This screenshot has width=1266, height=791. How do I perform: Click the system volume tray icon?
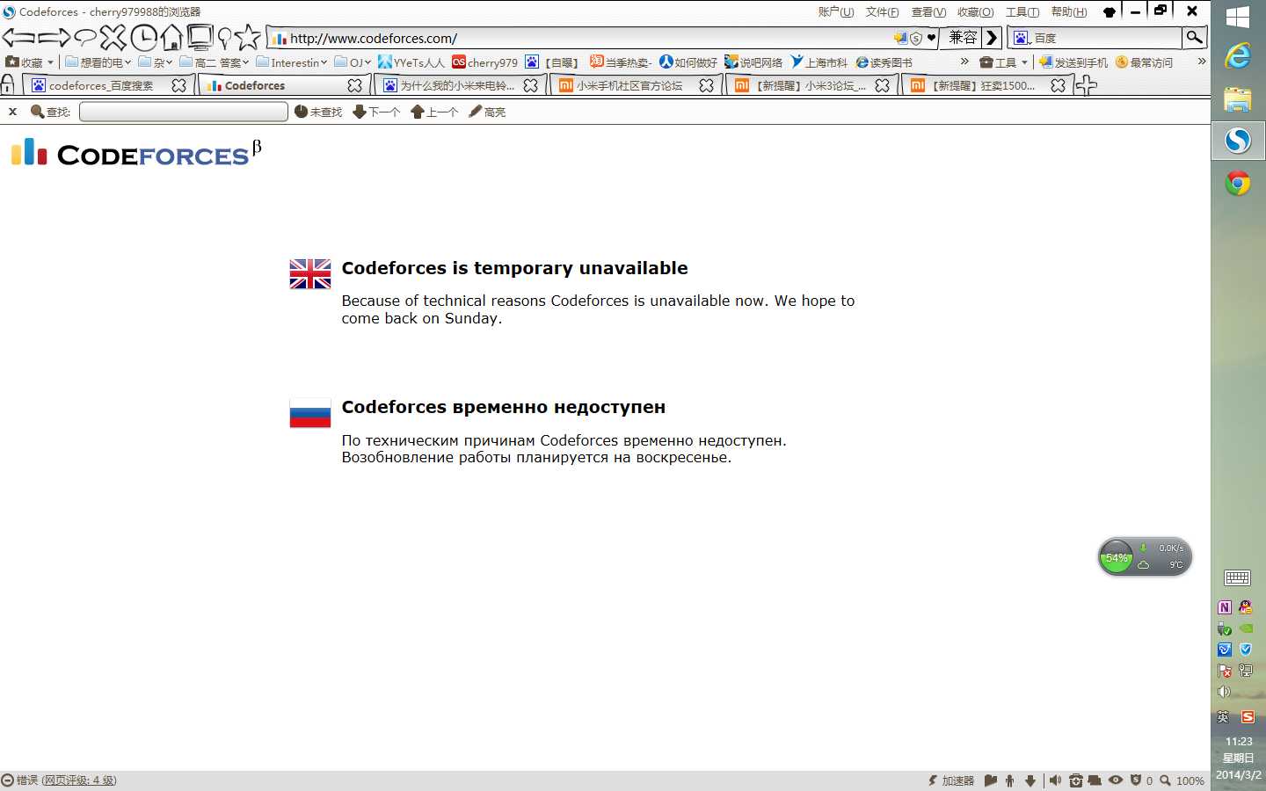(x=1224, y=692)
